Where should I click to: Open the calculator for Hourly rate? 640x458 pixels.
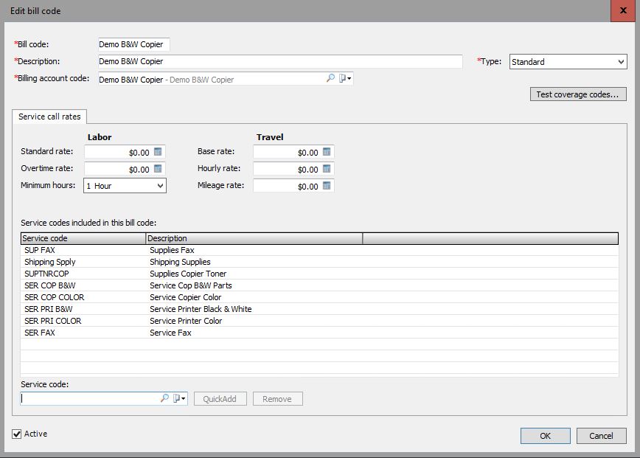coord(327,168)
